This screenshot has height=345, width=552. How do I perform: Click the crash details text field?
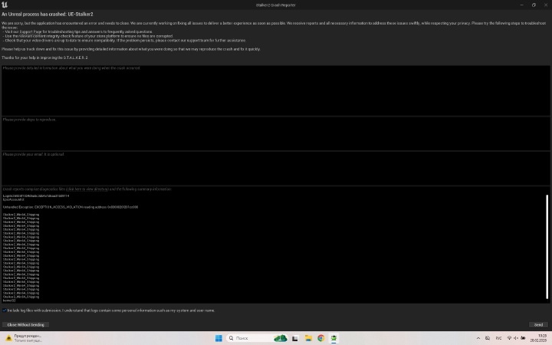pyautogui.click(x=274, y=90)
